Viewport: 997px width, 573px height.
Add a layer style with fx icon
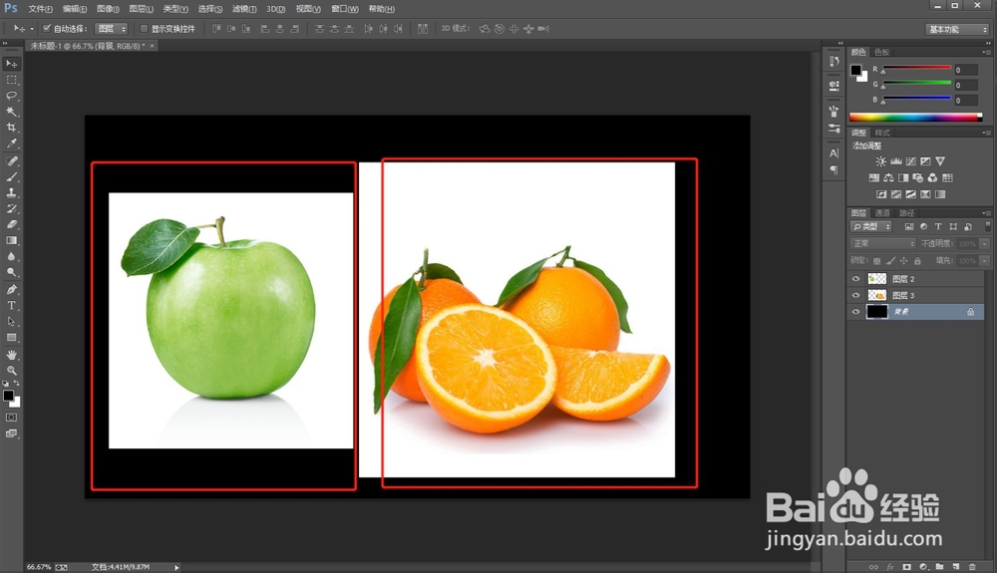(x=890, y=567)
